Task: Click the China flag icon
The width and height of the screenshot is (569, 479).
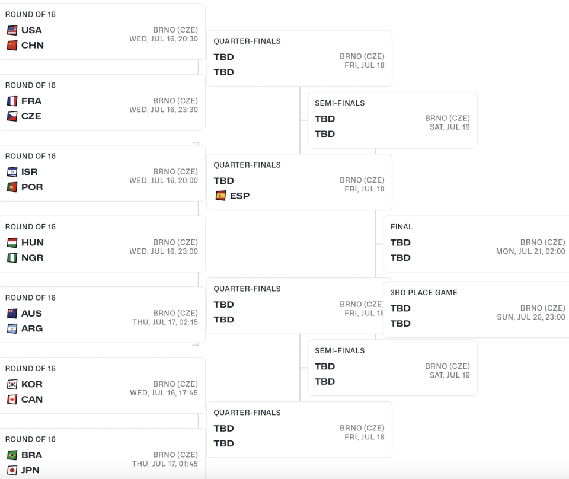Action: click(x=12, y=46)
